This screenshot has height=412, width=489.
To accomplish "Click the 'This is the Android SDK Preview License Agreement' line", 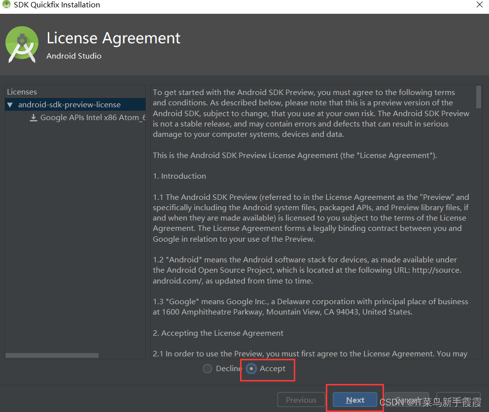I will coord(295,156).
